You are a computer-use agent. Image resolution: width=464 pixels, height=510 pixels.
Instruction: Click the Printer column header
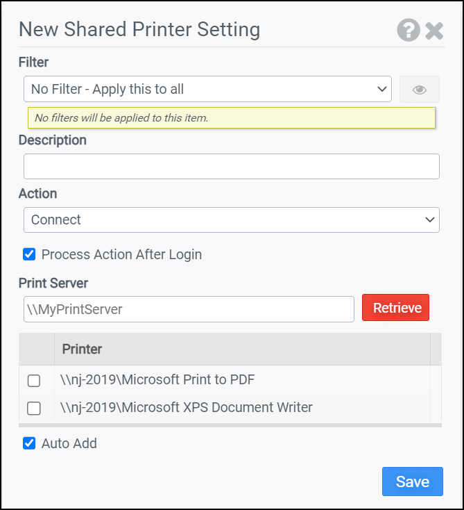pyautogui.click(x=241, y=349)
